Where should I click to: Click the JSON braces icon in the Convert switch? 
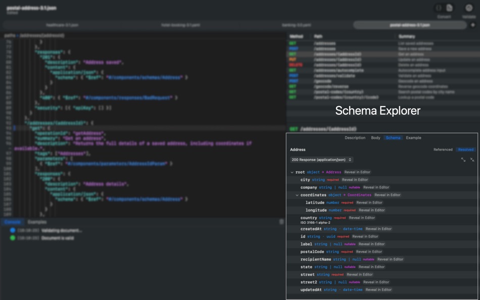(439, 7)
